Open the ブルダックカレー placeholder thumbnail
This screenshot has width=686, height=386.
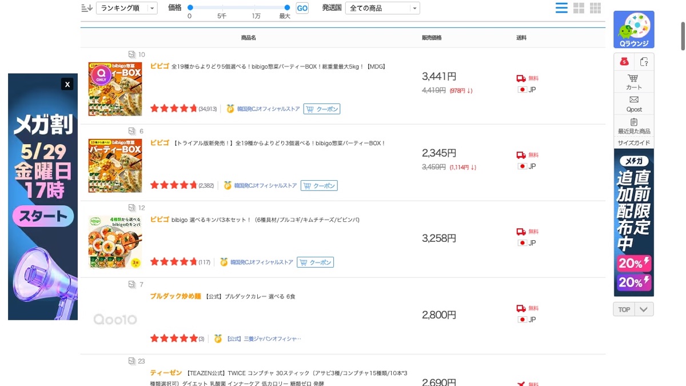(115, 319)
